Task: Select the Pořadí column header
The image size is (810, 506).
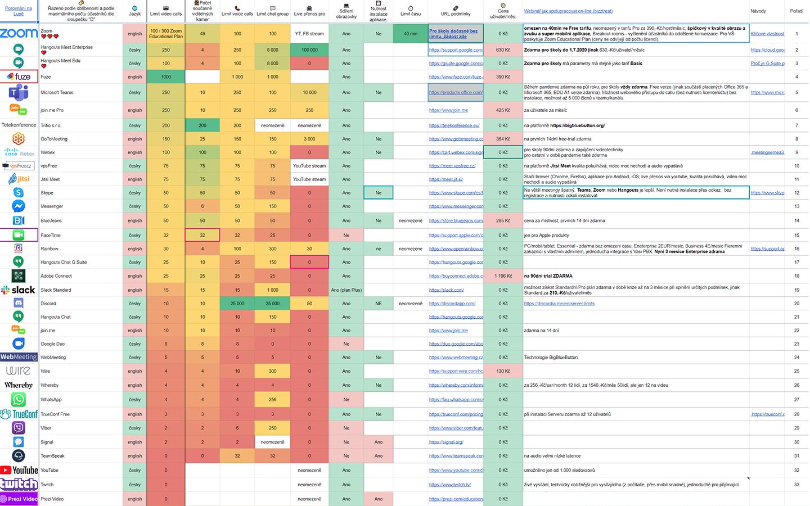Action: click(796, 11)
